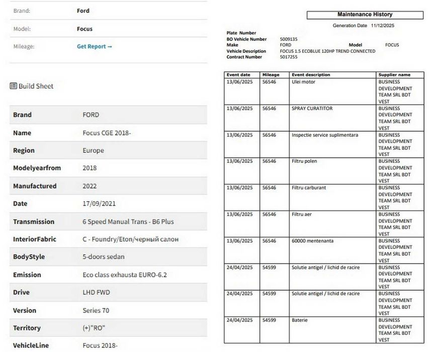Click the 'Mileage' column header in table

click(275, 75)
